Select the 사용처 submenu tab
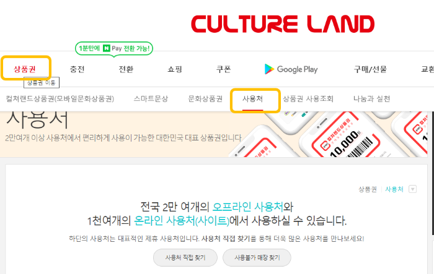This screenshot has width=434, height=274. [253, 99]
